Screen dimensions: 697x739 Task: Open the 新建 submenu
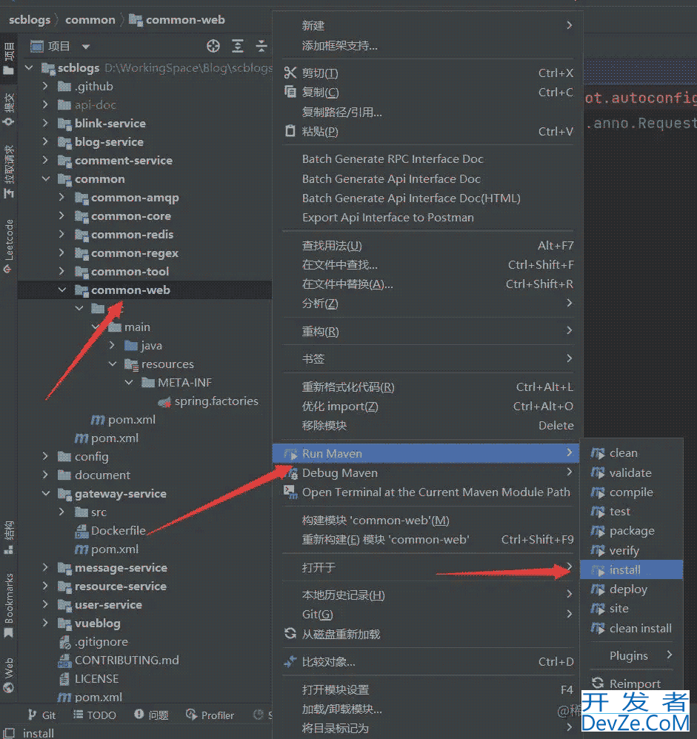click(x=427, y=25)
